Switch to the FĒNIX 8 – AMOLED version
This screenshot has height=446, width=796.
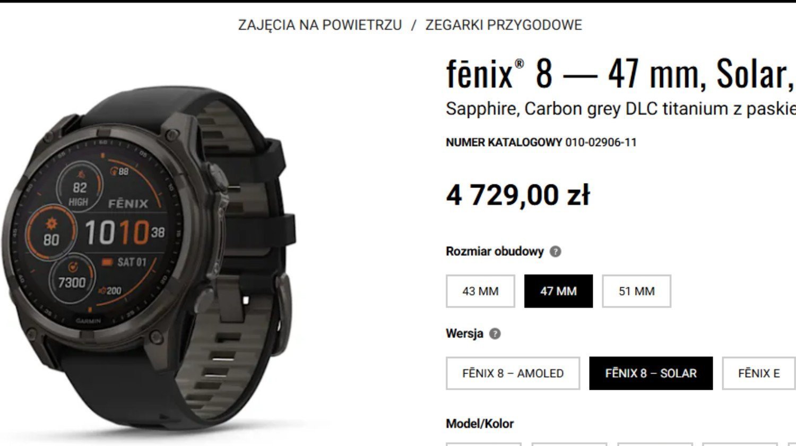pyautogui.click(x=513, y=373)
